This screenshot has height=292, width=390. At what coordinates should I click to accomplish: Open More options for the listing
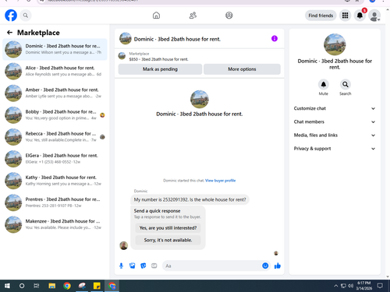242,69
